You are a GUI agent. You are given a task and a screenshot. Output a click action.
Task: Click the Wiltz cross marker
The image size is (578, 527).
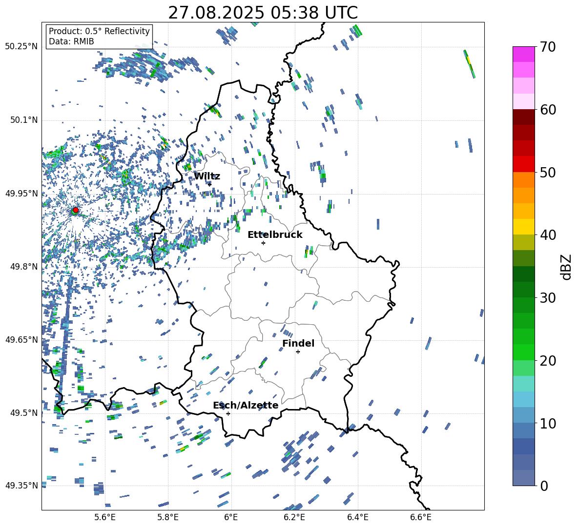(210, 184)
